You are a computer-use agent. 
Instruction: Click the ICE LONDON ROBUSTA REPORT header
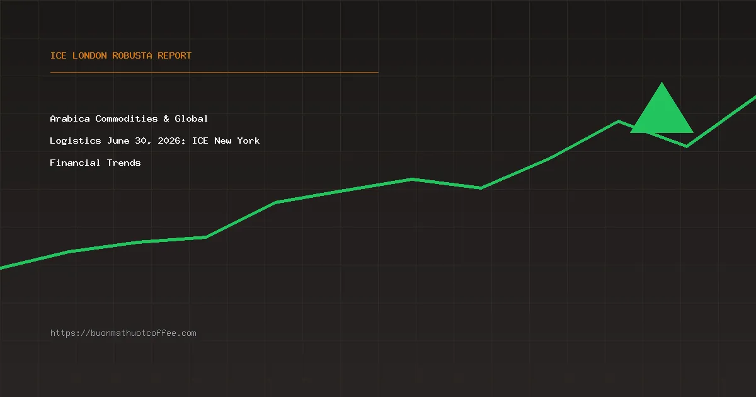121,55
